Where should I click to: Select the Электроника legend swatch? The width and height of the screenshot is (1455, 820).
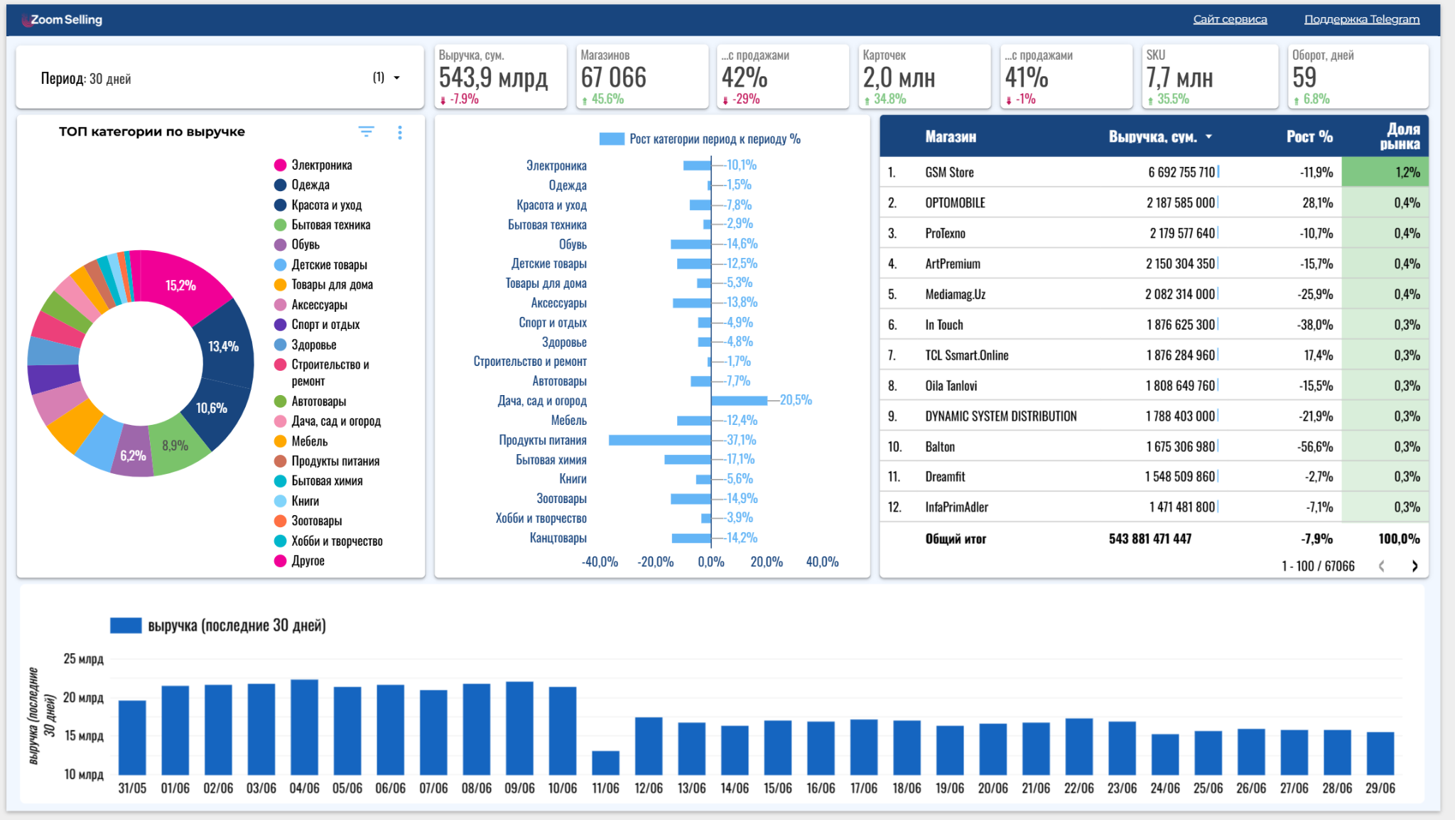[x=280, y=165]
